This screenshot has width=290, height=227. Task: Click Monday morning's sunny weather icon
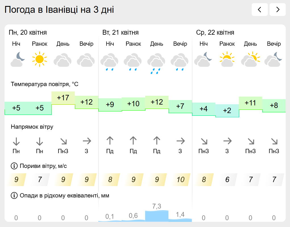pyautogui.click(x=39, y=59)
